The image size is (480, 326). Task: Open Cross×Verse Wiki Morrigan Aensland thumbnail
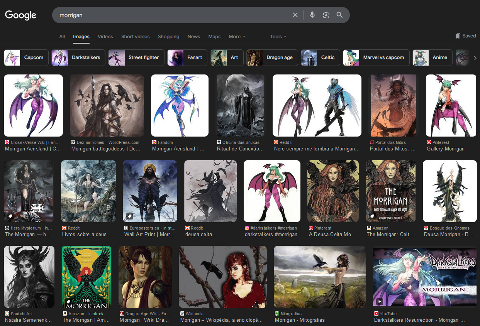tap(33, 105)
